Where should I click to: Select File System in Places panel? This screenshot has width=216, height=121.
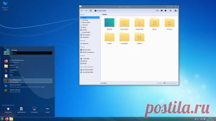point(90,35)
